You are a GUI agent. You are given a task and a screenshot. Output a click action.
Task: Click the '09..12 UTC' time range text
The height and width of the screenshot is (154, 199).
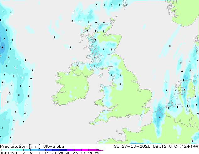click(165, 146)
